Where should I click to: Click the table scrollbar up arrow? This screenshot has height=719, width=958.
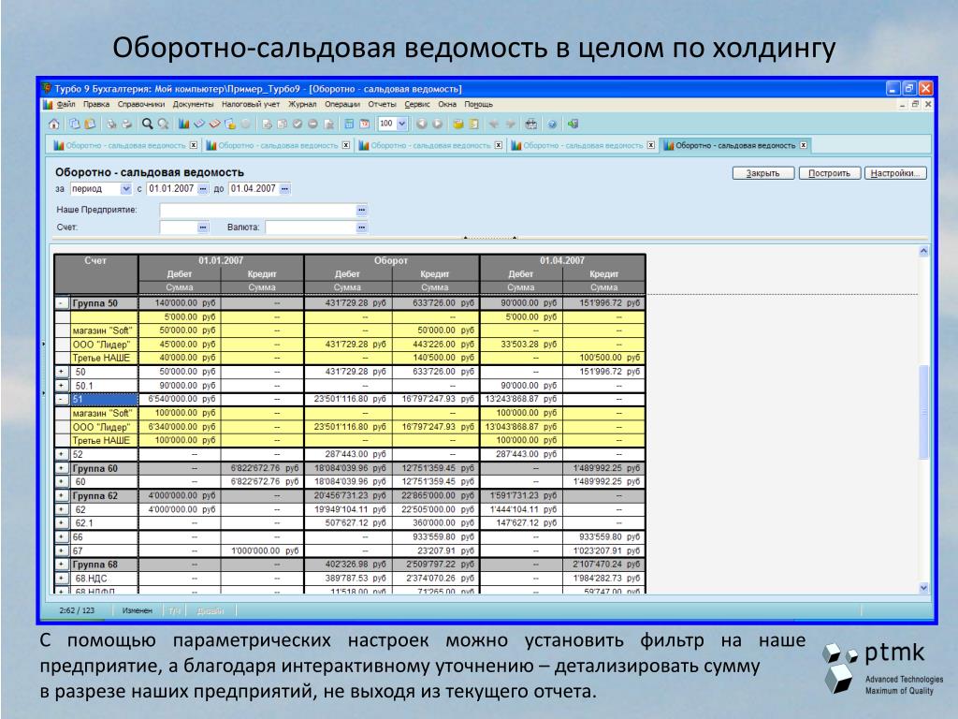923,251
